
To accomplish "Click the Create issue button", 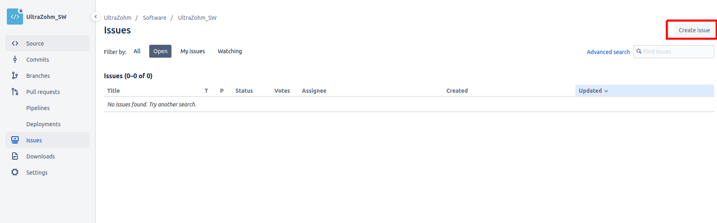I will 694,30.
